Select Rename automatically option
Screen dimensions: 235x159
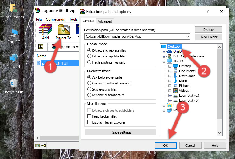(x=89, y=95)
